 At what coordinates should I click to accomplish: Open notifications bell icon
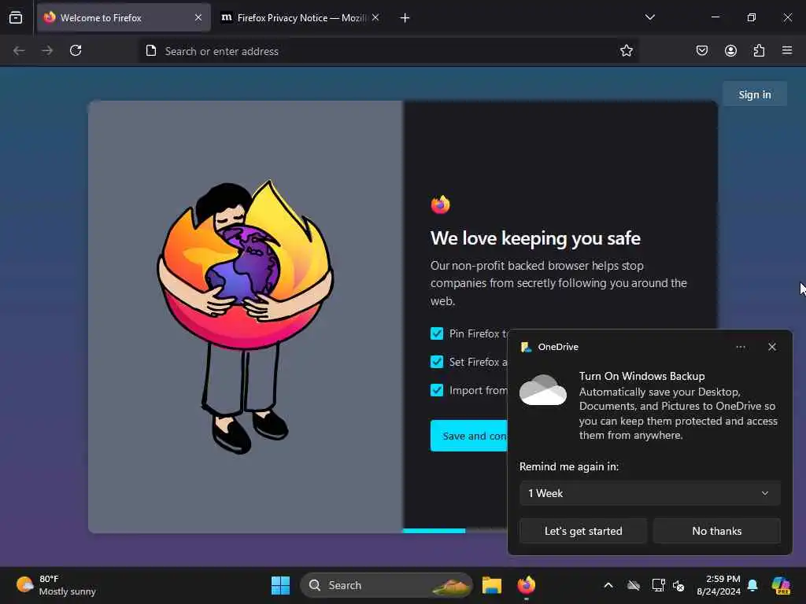[x=752, y=585]
